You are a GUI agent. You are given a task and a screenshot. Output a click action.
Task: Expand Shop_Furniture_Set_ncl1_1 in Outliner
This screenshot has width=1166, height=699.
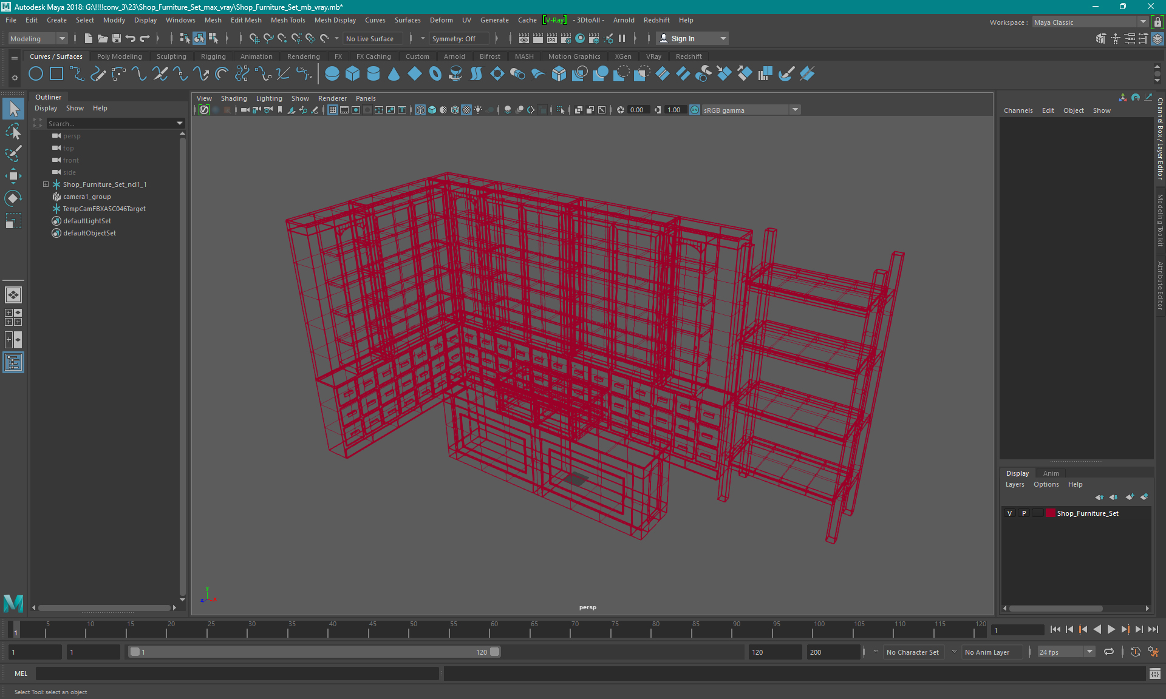click(x=46, y=184)
